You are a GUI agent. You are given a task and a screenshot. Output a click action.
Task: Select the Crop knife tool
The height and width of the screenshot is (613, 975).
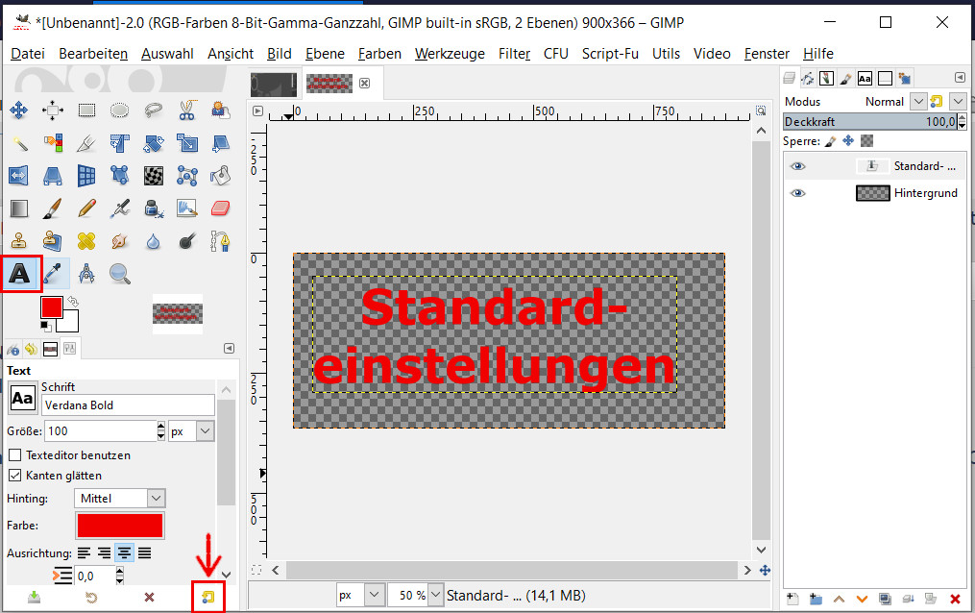point(86,143)
